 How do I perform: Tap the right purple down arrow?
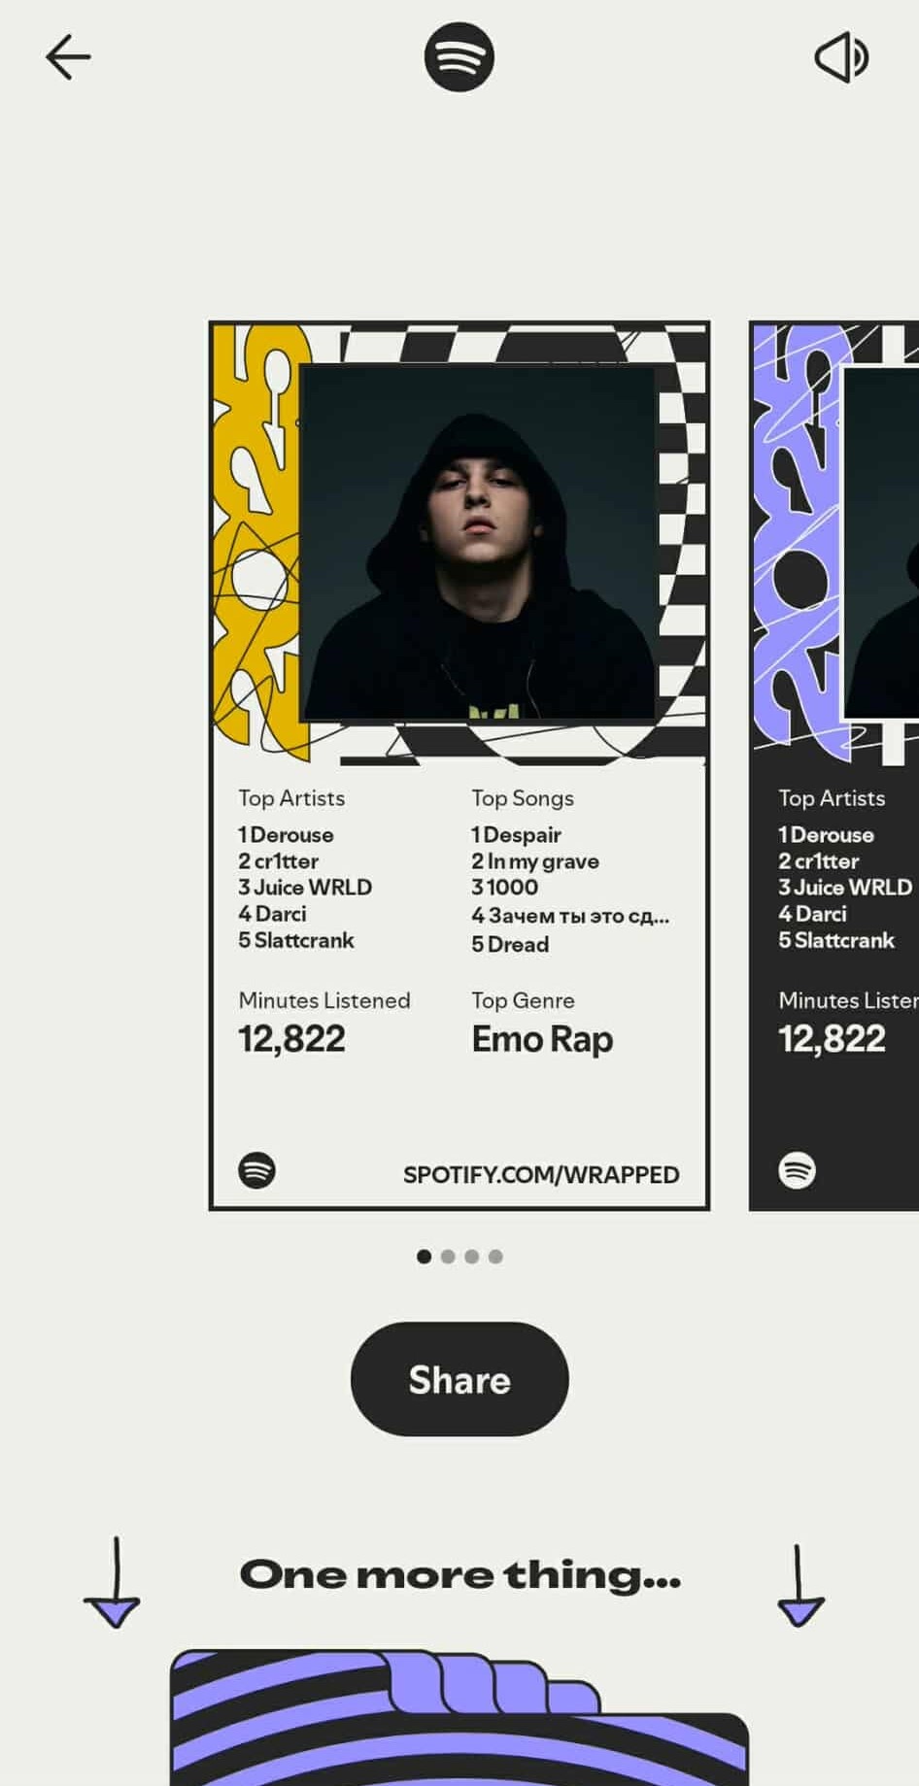pyautogui.click(x=800, y=1585)
